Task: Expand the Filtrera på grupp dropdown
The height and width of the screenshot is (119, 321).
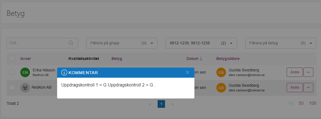Action: click(x=122, y=43)
